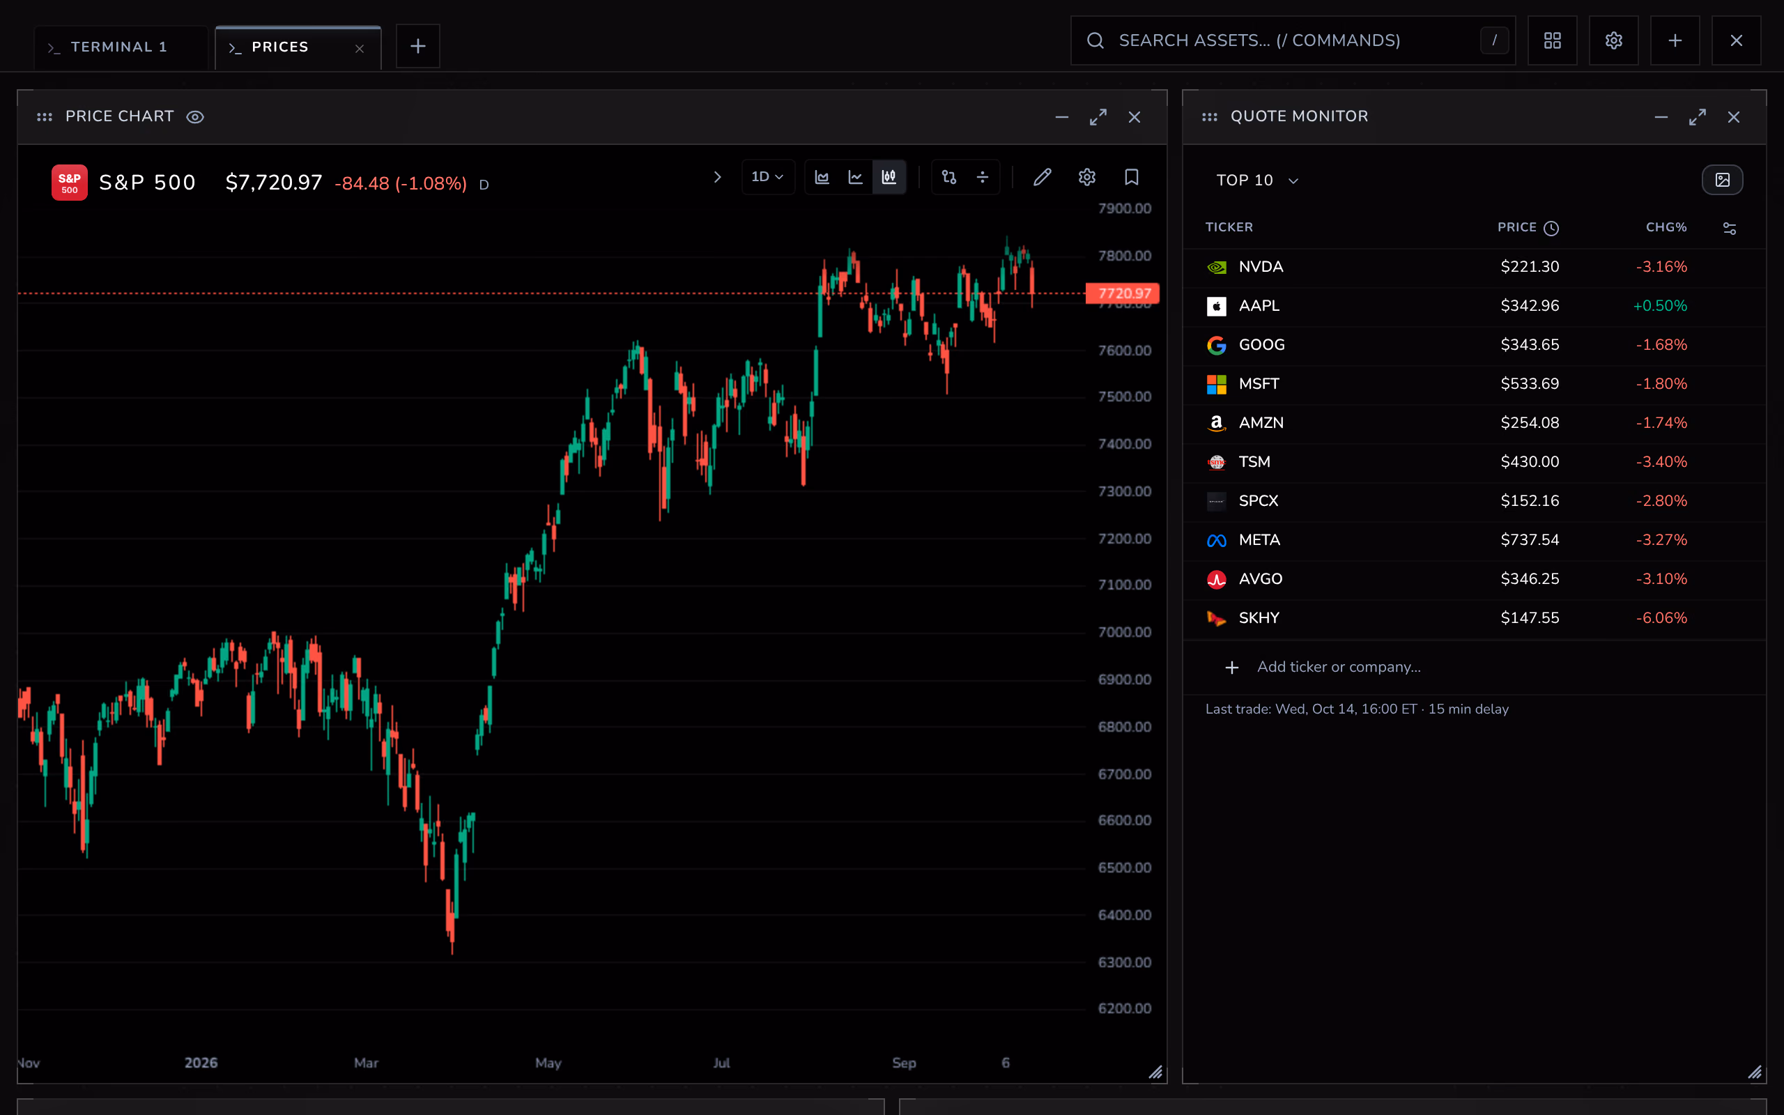Open the 1D interval dropdown
1784x1115 pixels.
click(x=767, y=177)
